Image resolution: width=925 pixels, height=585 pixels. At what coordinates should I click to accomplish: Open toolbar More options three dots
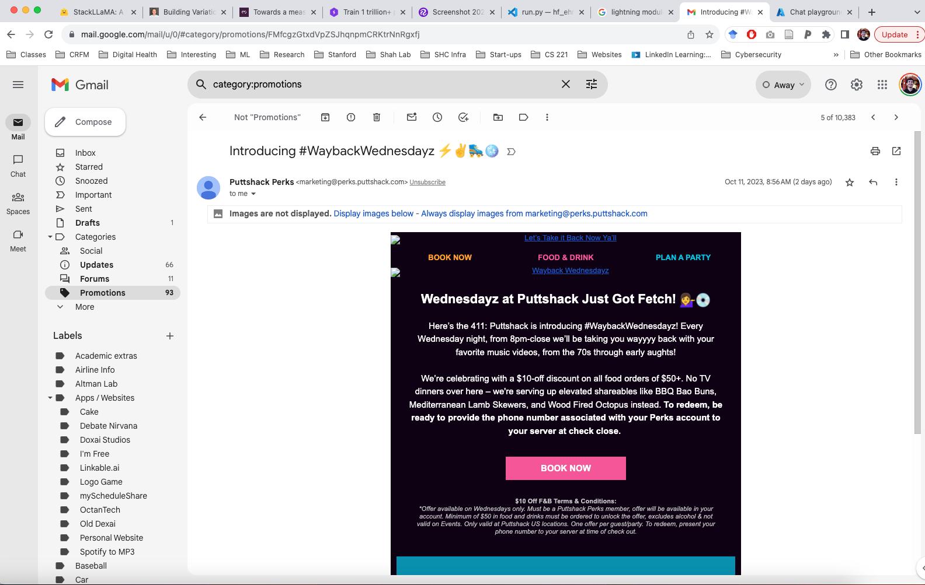547,117
